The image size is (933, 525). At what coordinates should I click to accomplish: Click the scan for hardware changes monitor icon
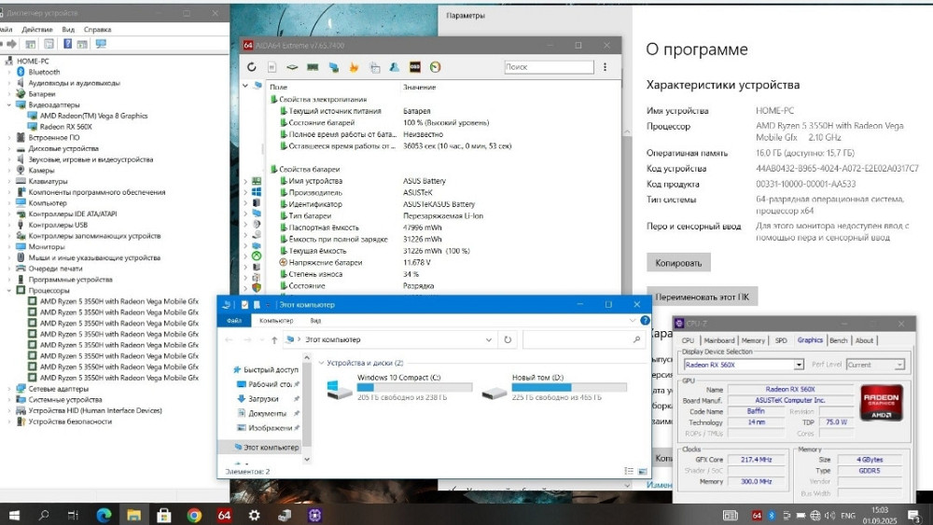point(101,44)
